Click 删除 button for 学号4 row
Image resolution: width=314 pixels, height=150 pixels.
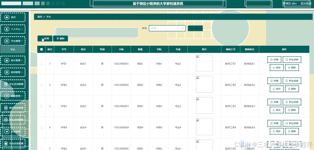coord(292,131)
